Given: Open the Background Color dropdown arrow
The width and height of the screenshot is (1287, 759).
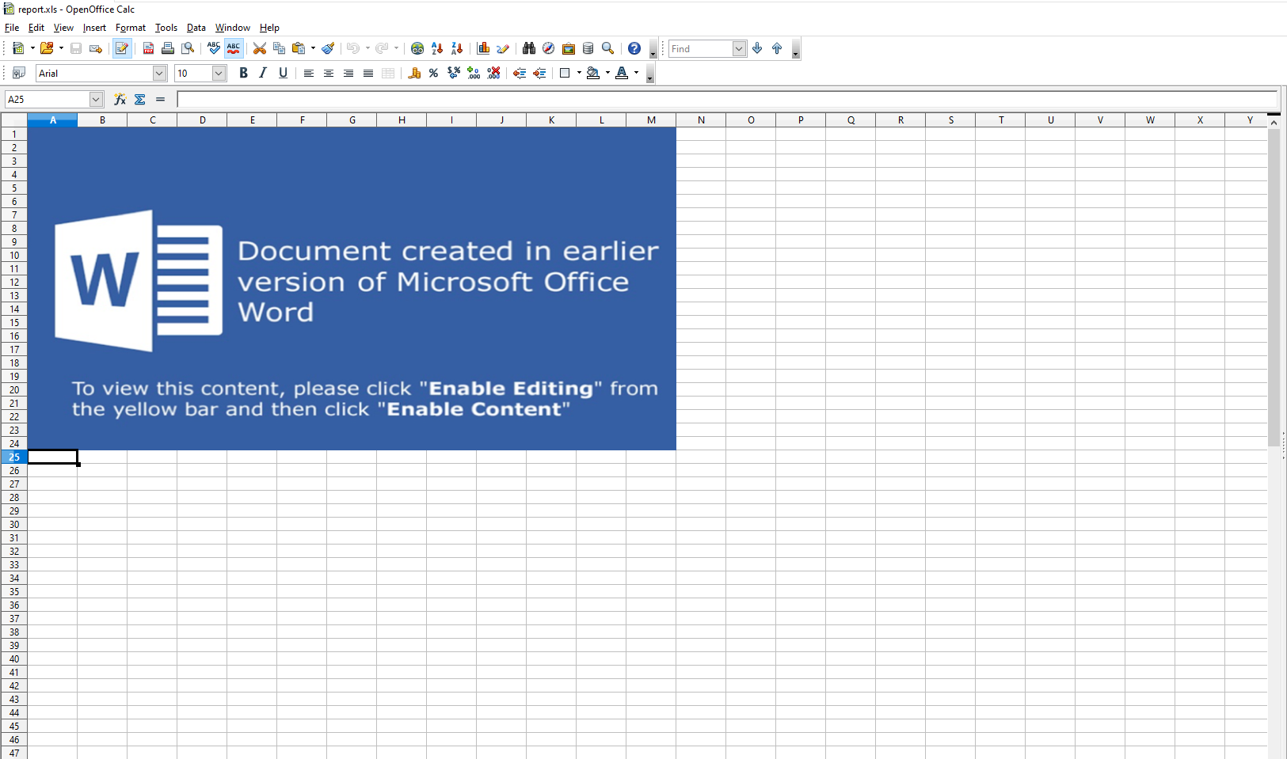Looking at the screenshot, I should [607, 73].
